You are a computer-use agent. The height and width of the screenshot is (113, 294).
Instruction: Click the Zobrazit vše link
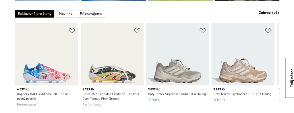(269, 13)
